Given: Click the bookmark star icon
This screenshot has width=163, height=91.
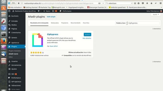Looking at the screenshot, I should tap(135, 3).
